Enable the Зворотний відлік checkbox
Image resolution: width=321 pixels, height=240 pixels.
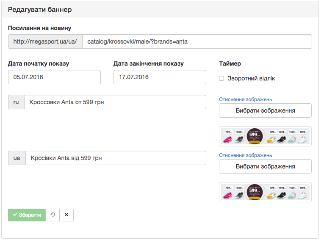(x=221, y=78)
